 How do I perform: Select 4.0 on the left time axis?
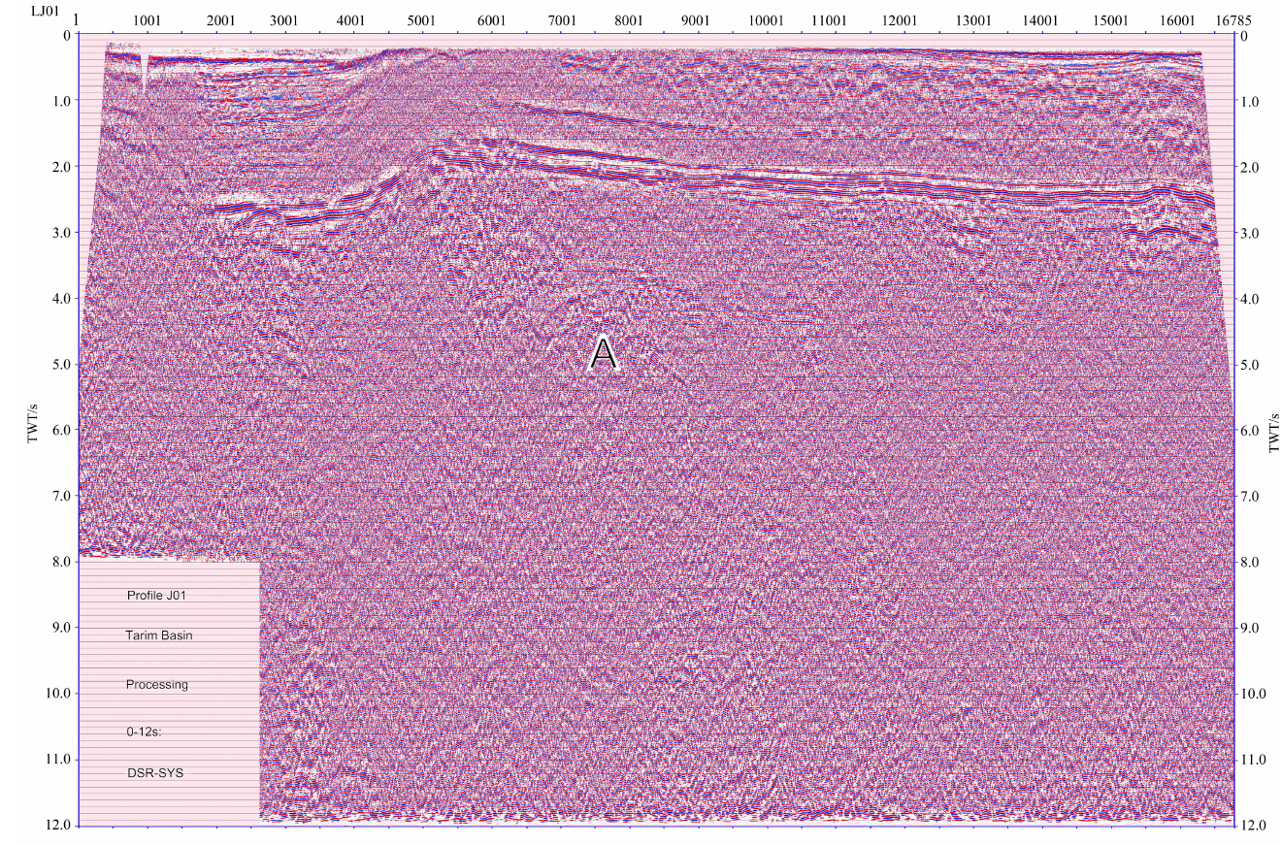59,299
